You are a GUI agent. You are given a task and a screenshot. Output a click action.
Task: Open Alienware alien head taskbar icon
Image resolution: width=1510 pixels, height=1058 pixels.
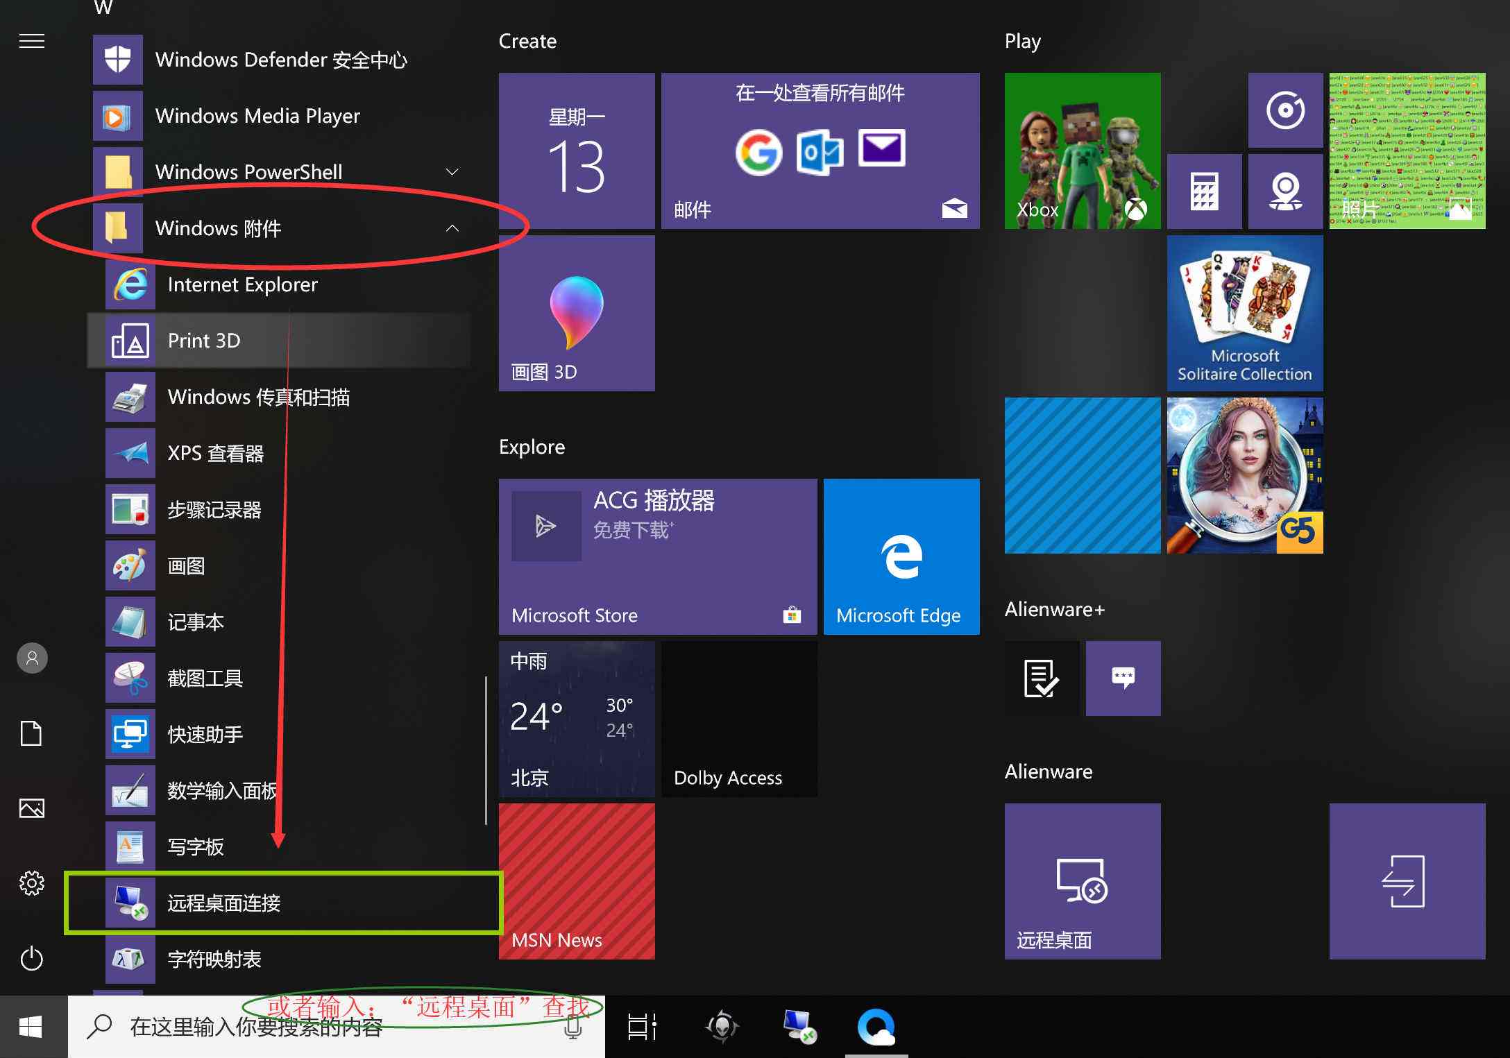click(722, 1027)
